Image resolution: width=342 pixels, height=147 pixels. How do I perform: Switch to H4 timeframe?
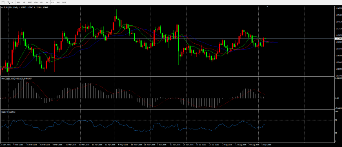(x=47, y=2)
